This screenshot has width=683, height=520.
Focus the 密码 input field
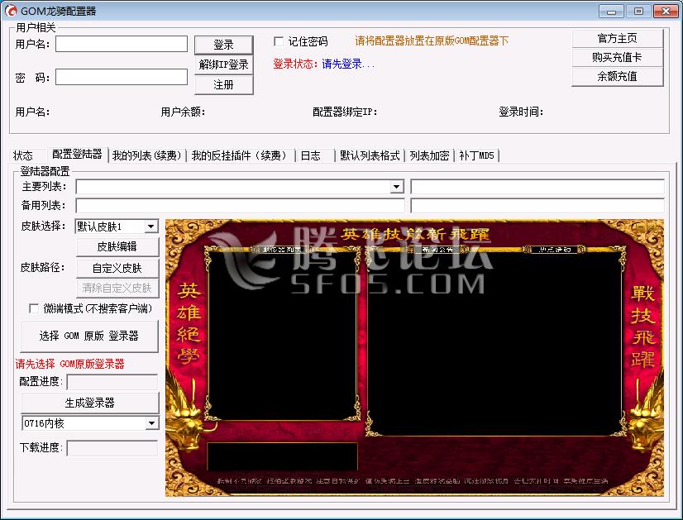[122, 77]
